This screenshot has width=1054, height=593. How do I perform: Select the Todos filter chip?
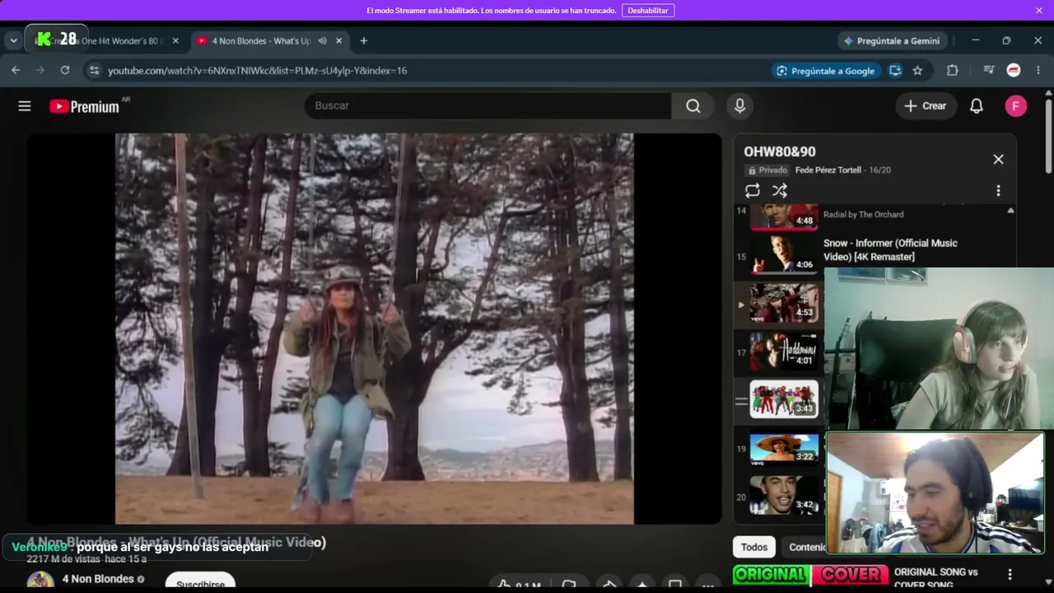click(x=753, y=547)
